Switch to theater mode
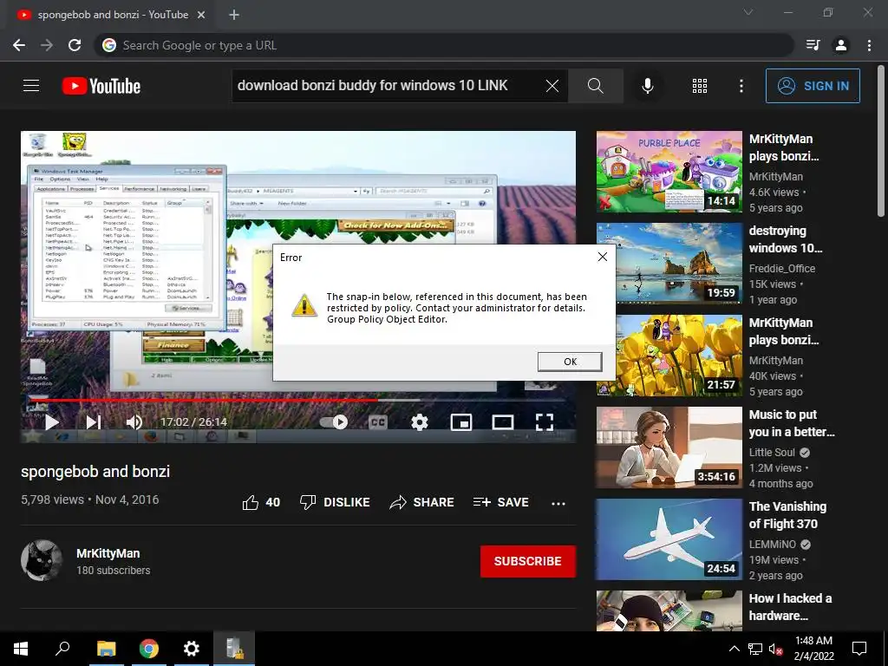The width and height of the screenshot is (888, 666). point(503,422)
